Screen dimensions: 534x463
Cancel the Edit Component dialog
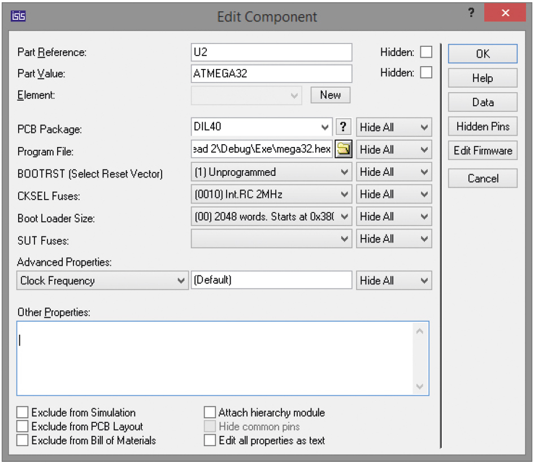(x=483, y=178)
